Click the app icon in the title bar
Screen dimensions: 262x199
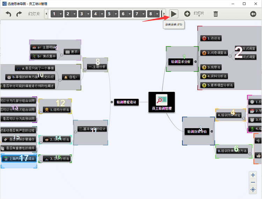pos(5,4)
